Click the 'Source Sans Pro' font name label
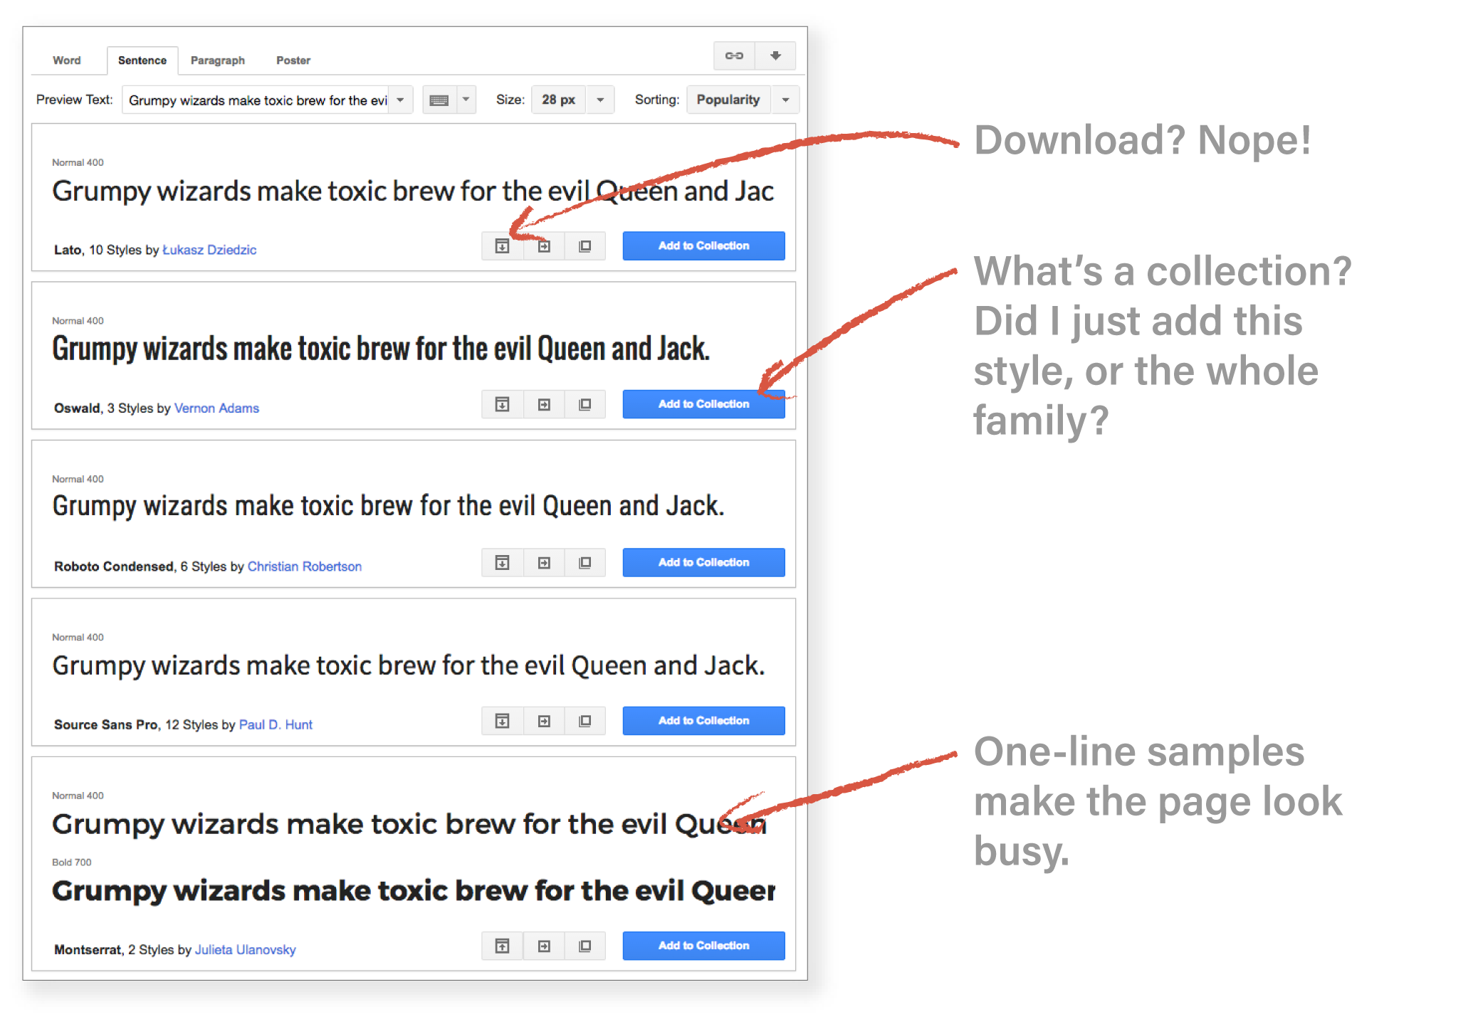This screenshot has height=1019, width=1483. click(x=106, y=724)
